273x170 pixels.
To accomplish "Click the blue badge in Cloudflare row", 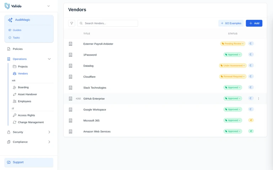I will pos(251,76).
